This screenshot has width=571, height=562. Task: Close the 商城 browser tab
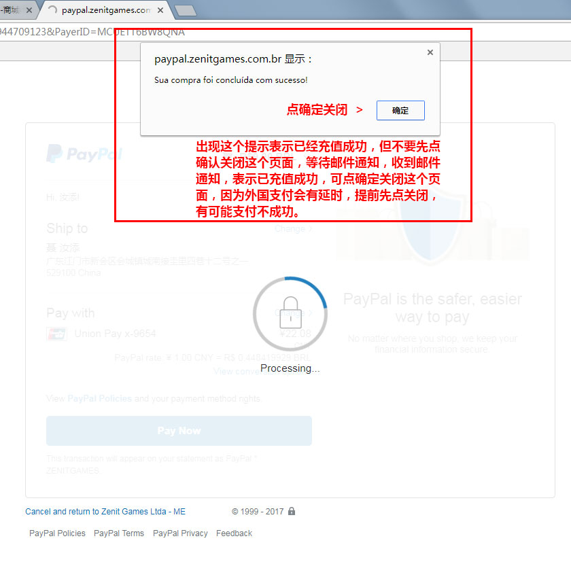point(29,10)
